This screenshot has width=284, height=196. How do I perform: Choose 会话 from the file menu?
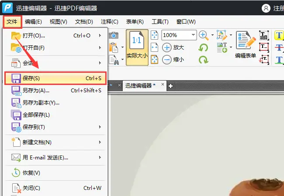[55, 63]
